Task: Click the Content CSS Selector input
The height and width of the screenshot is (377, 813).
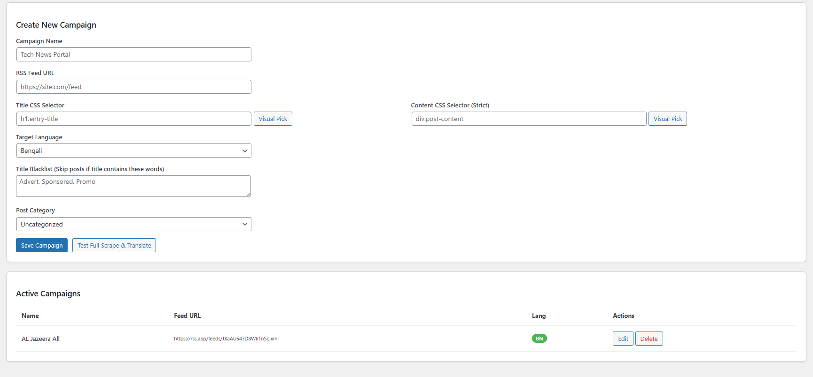Action: [529, 119]
